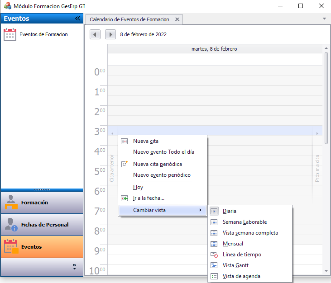The height and width of the screenshot is (283, 331).
Task: Open navigation pane configure buttons chevron
Action: [x=74, y=267]
